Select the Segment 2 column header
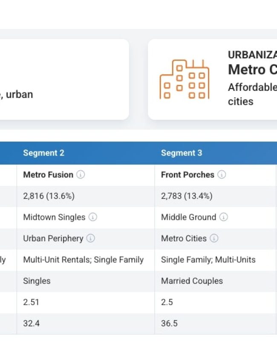 (43, 153)
